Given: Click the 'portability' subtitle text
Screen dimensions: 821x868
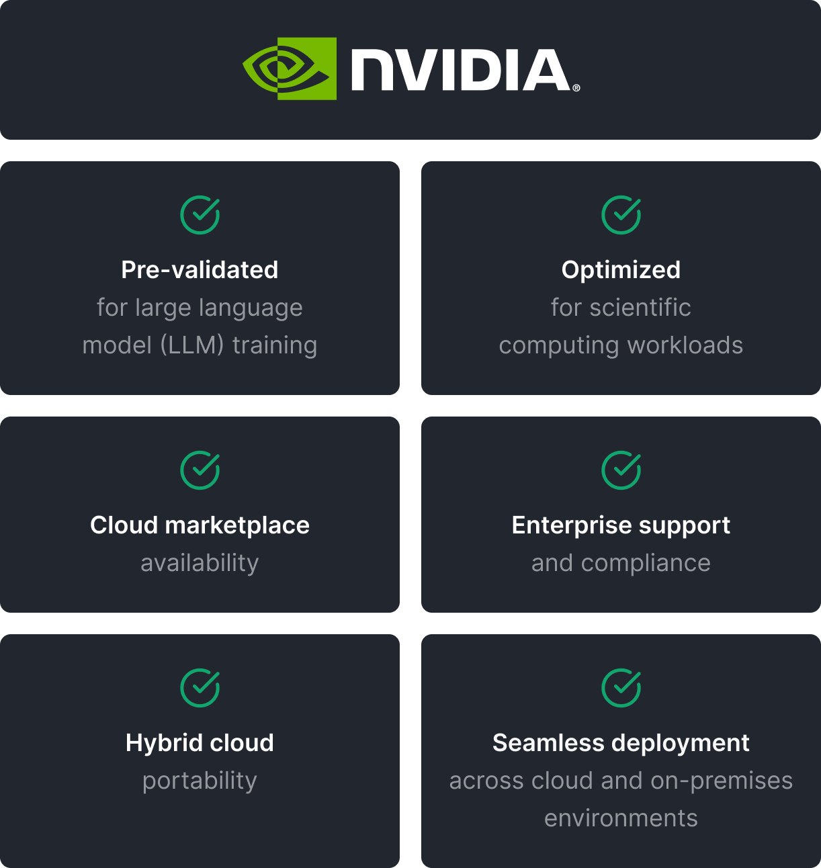Looking at the screenshot, I should click(200, 781).
